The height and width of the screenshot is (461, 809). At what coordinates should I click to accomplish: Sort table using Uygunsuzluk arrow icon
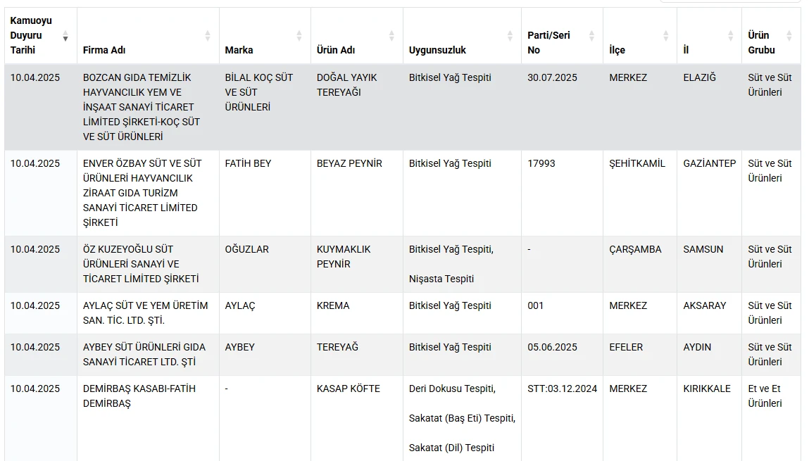click(510, 36)
